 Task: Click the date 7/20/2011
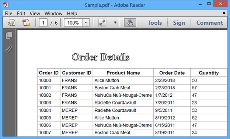click(x=165, y=103)
